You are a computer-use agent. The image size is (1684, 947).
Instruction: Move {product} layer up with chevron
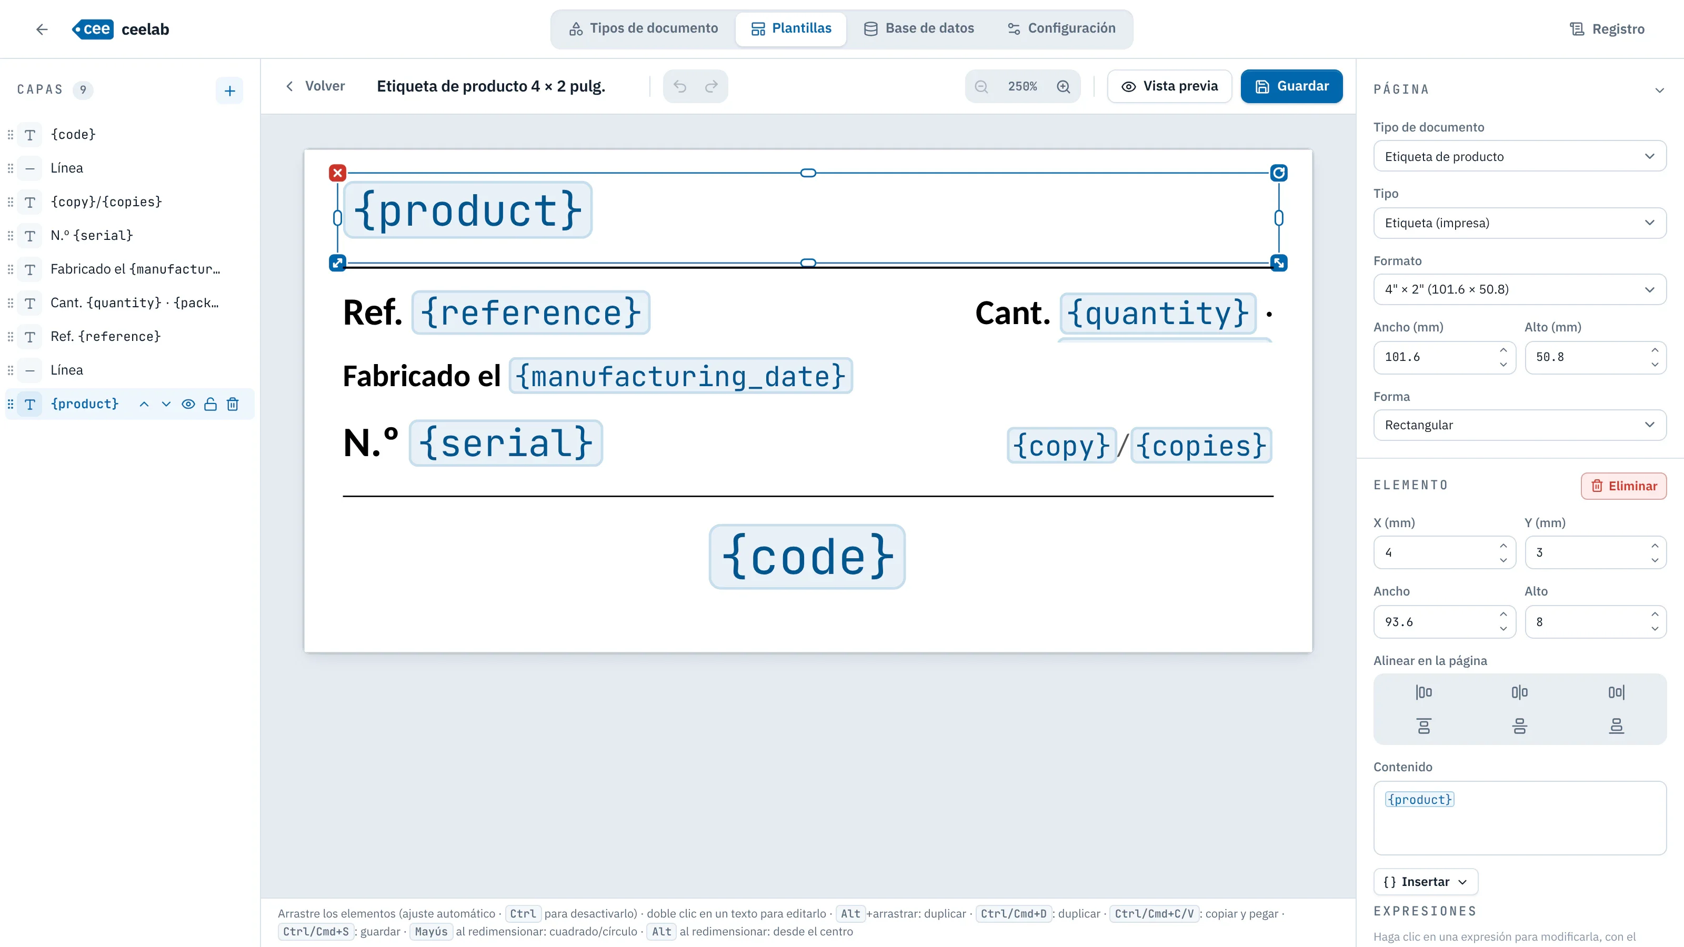tap(144, 404)
